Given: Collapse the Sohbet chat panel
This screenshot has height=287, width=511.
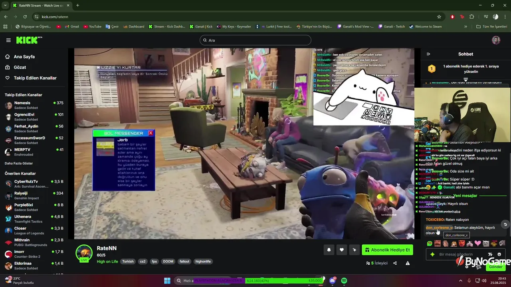Looking at the screenshot, I should point(428,54).
